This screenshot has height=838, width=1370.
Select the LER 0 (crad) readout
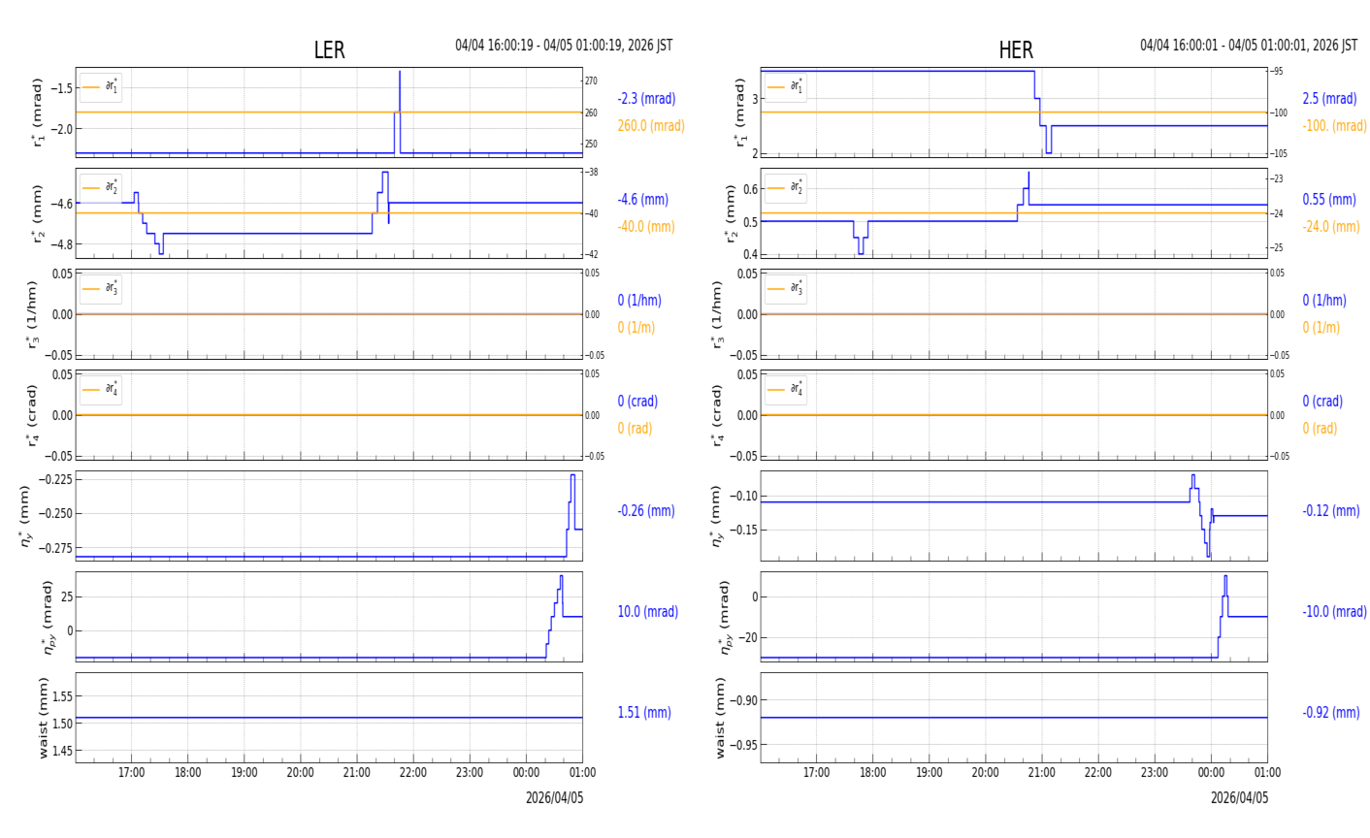click(637, 402)
